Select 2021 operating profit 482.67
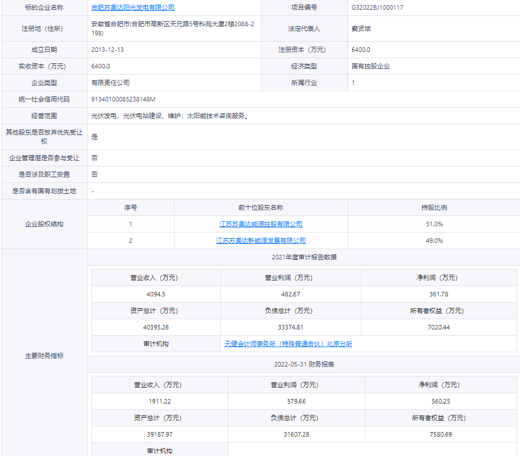This screenshot has height=456, width=520. [291, 294]
